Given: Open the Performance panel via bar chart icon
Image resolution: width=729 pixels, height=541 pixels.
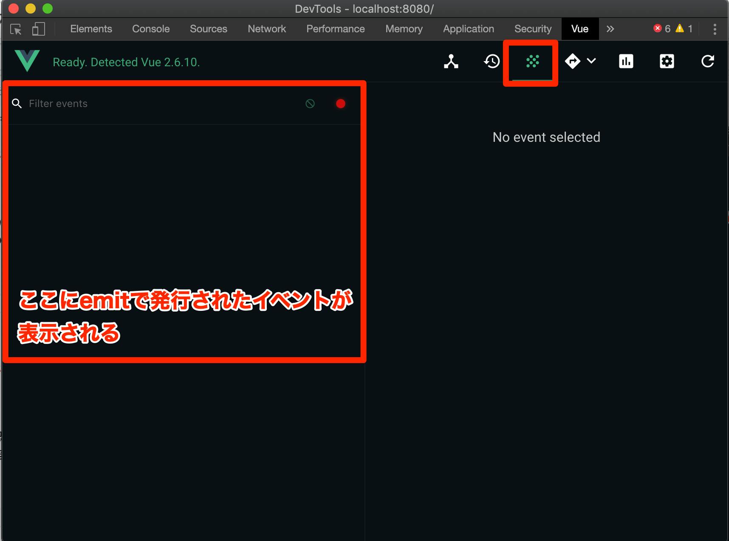Looking at the screenshot, I should (x=625, y=61).
